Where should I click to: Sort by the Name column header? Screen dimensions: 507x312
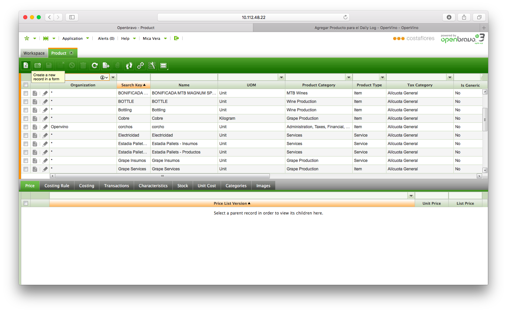(184, 85)
